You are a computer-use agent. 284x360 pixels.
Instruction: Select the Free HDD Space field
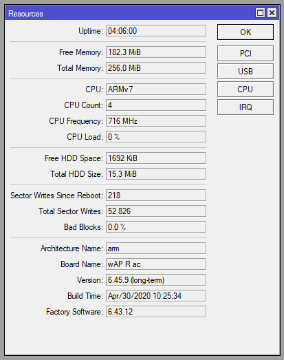click(156, 158)
